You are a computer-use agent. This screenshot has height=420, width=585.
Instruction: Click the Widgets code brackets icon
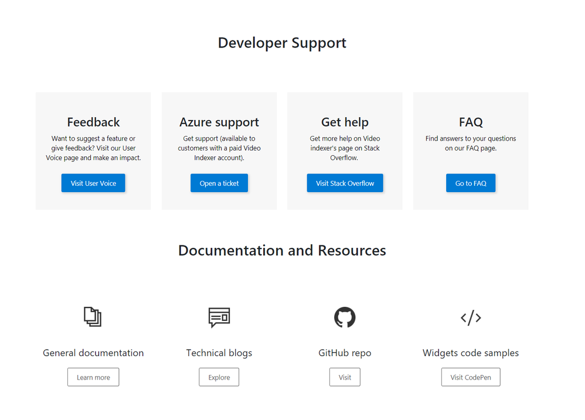point(471,318)
